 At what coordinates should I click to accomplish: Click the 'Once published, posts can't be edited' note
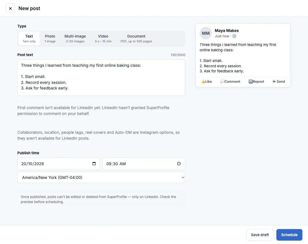click(98, 199)
